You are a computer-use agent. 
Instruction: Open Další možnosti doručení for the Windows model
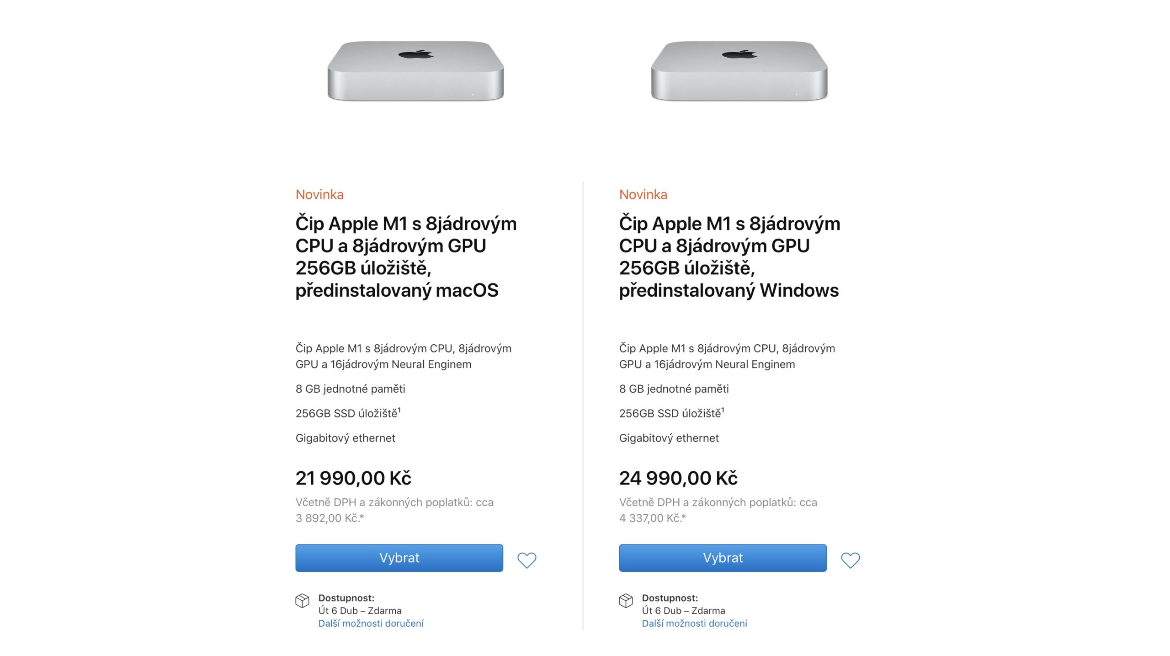(694, 623)
